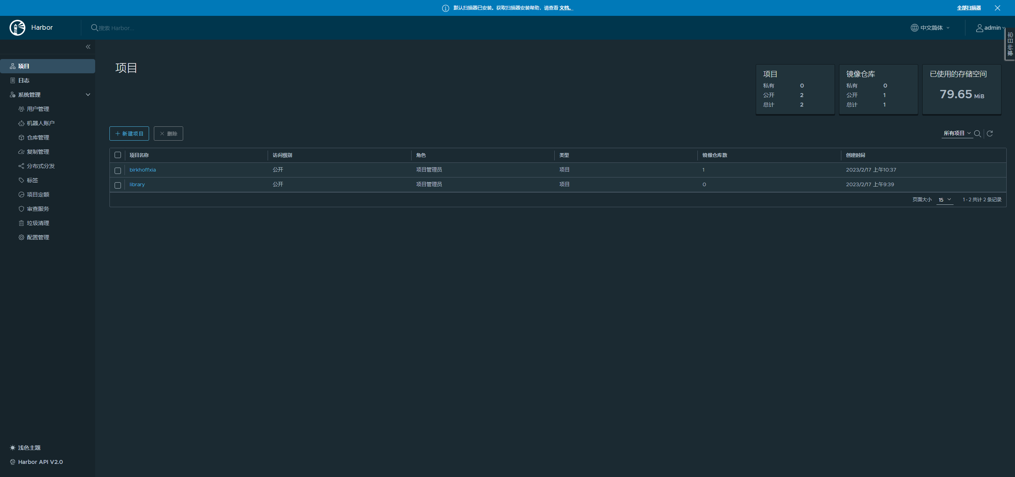Click the refresh icon beside project filter
The image size is (1015, 477).
click(x=990, y=134)
